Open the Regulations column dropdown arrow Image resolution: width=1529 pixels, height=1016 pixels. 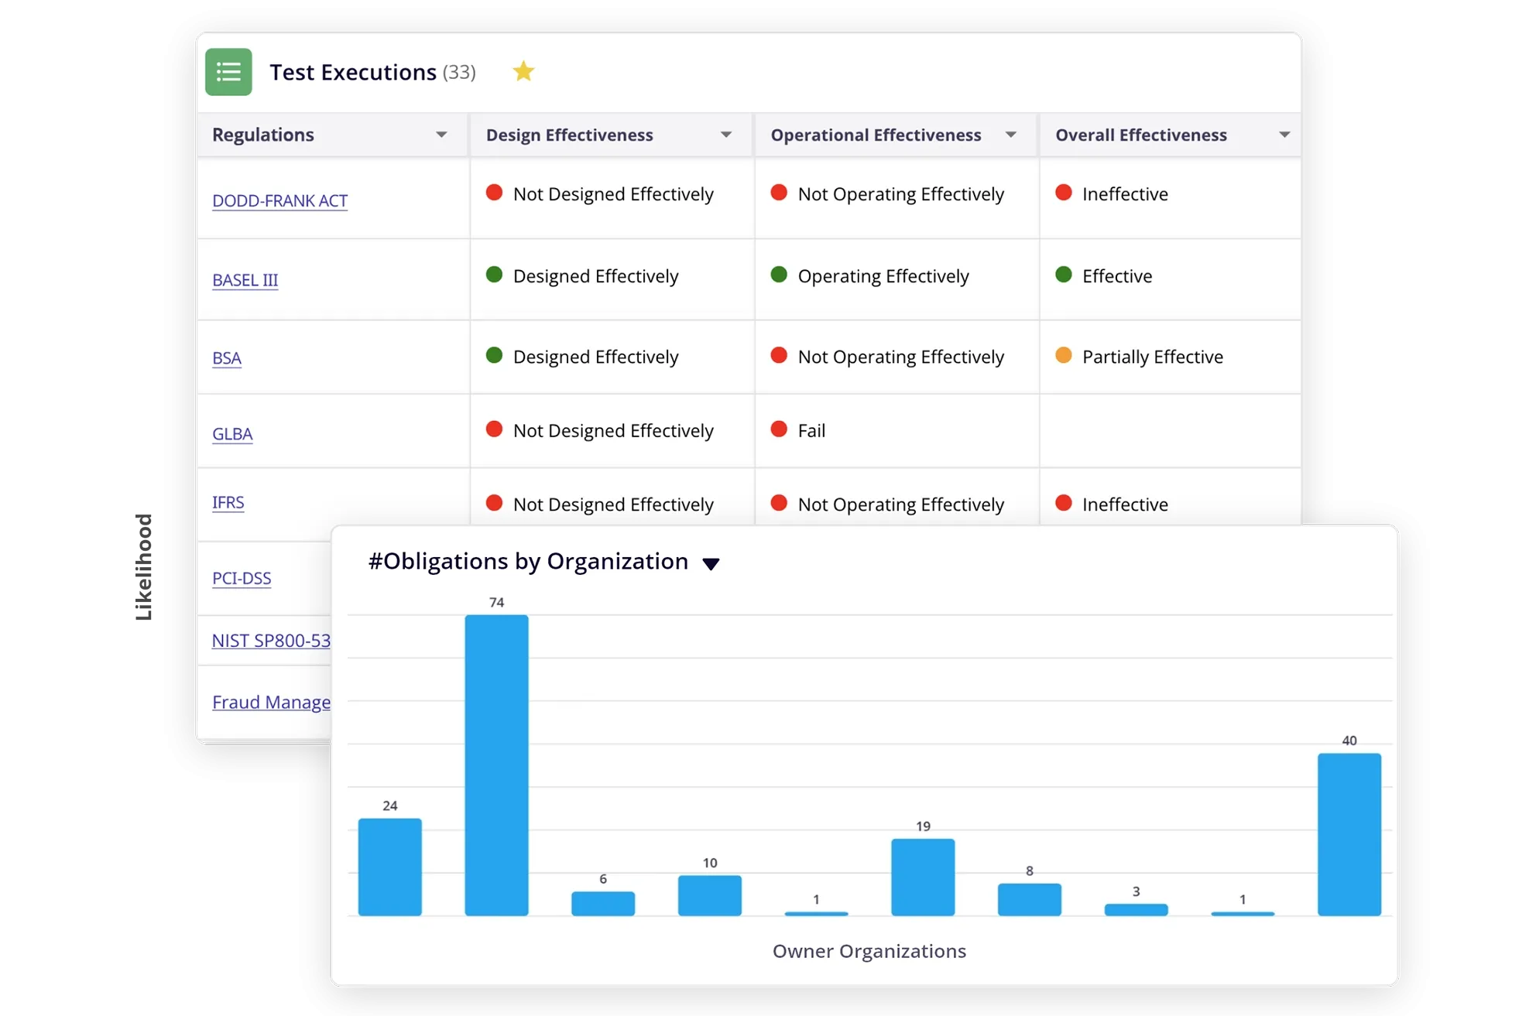(x=441, y=135)
